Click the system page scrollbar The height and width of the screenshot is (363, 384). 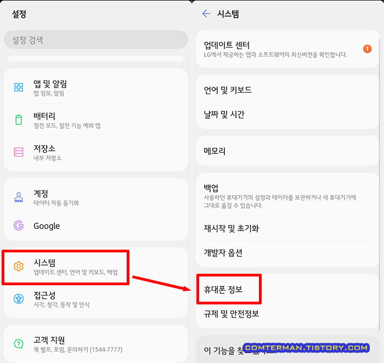click(x=380, y=185)
